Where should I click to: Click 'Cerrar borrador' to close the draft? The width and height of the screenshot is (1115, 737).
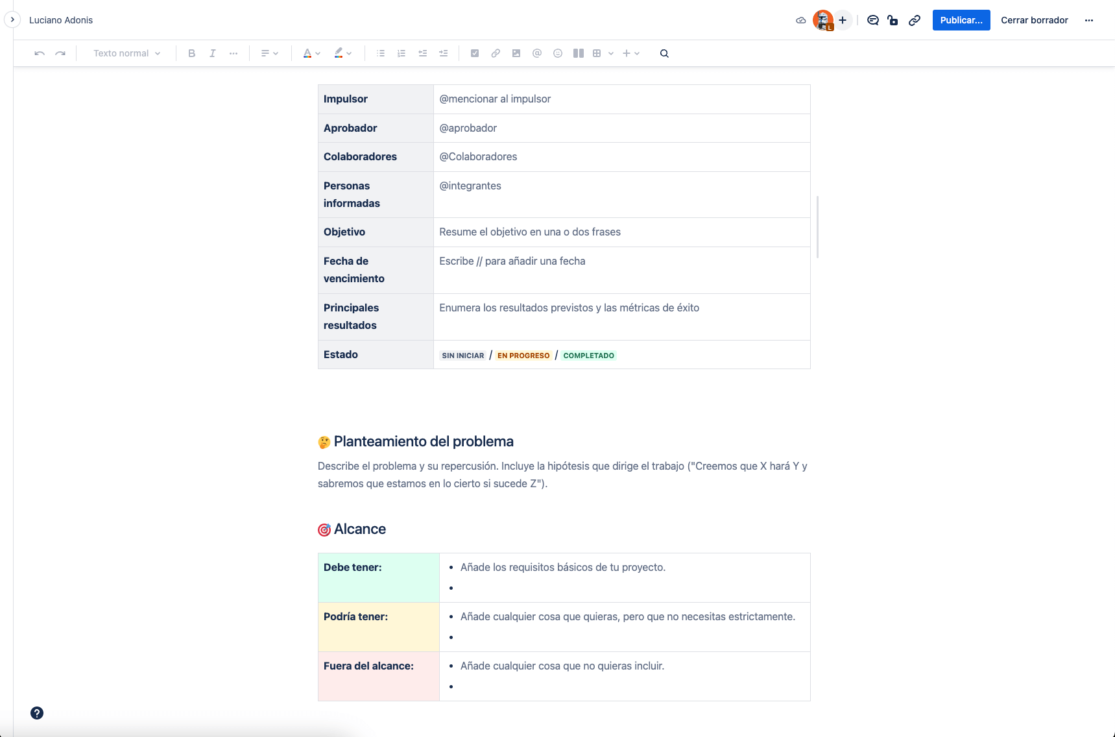point(1034,19)
